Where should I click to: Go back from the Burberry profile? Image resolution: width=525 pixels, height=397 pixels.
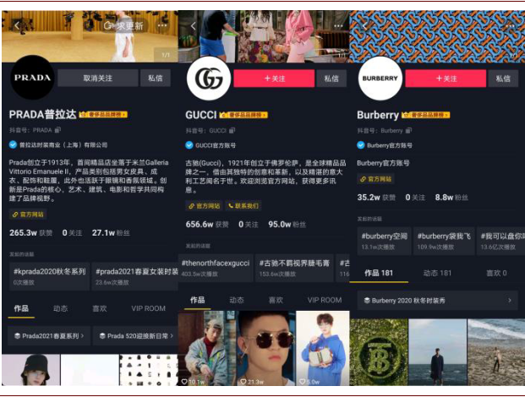[x=365, y=25]
